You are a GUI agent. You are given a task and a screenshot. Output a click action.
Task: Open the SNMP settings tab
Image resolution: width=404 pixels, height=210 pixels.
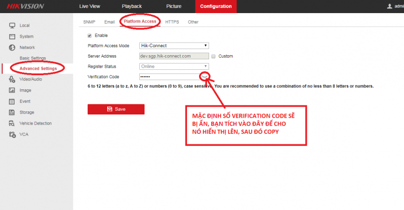pyautogui.click(x=89, y=22)
